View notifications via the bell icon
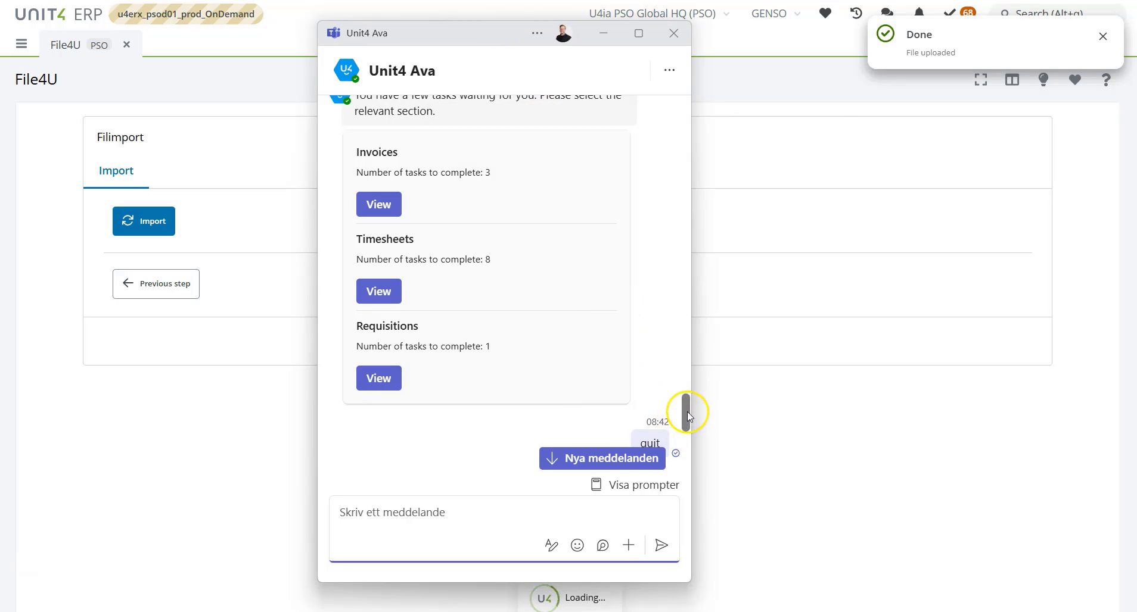 coord(919,13)
